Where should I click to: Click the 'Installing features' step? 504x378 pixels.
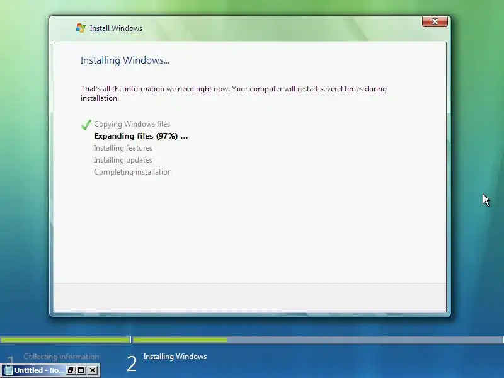click(x=123, y=148)
